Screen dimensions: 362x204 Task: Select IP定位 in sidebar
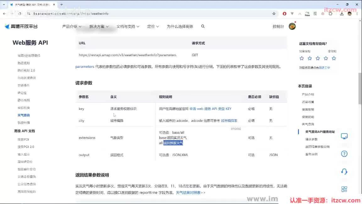click(x=22, y=93)
